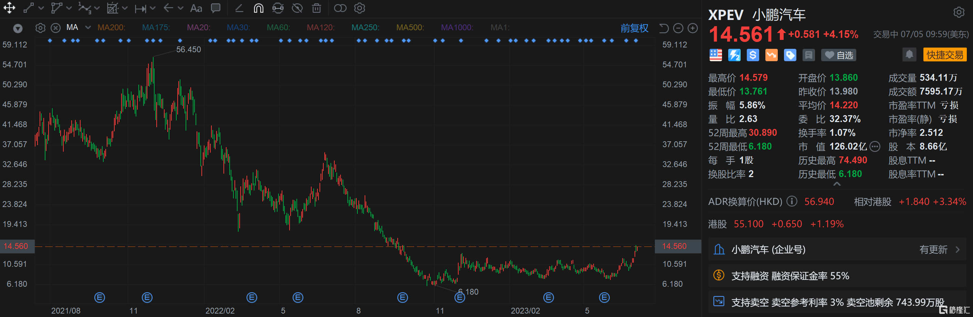Click the MA60 legend label

(x=279, y=28)
